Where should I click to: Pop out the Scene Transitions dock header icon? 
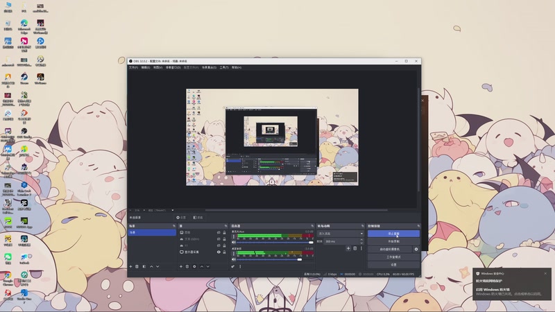tap(362, 226)
